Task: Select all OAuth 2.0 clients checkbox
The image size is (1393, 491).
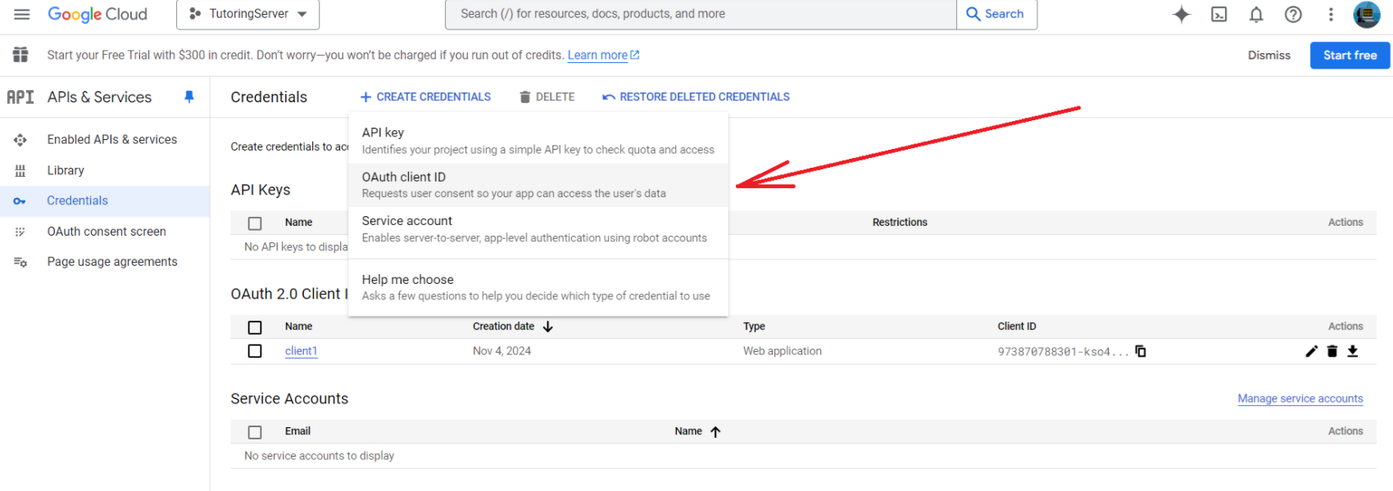Action: click(255, 327)
